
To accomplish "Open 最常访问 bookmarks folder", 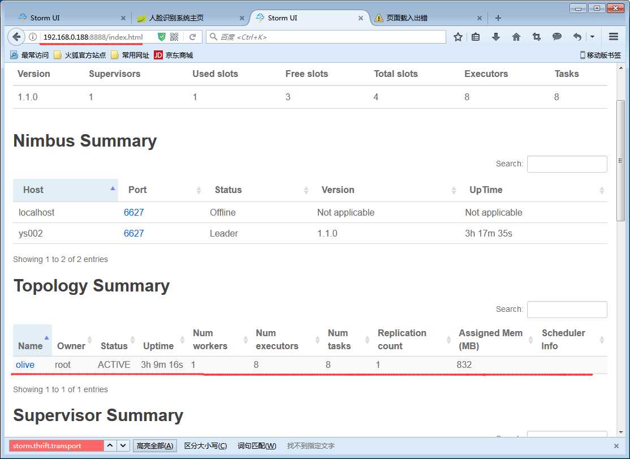I will click(x=29, y=55).
